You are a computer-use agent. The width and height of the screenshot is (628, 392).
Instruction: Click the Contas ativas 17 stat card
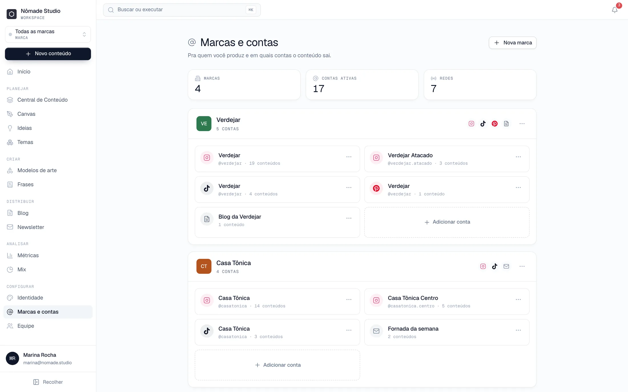coord(362,85)
